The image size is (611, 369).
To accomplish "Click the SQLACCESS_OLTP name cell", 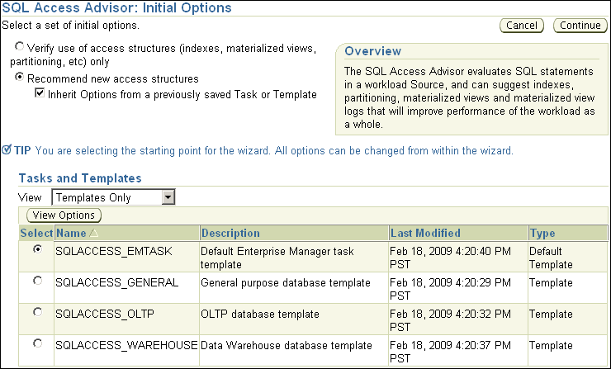I will click(104, 314).
